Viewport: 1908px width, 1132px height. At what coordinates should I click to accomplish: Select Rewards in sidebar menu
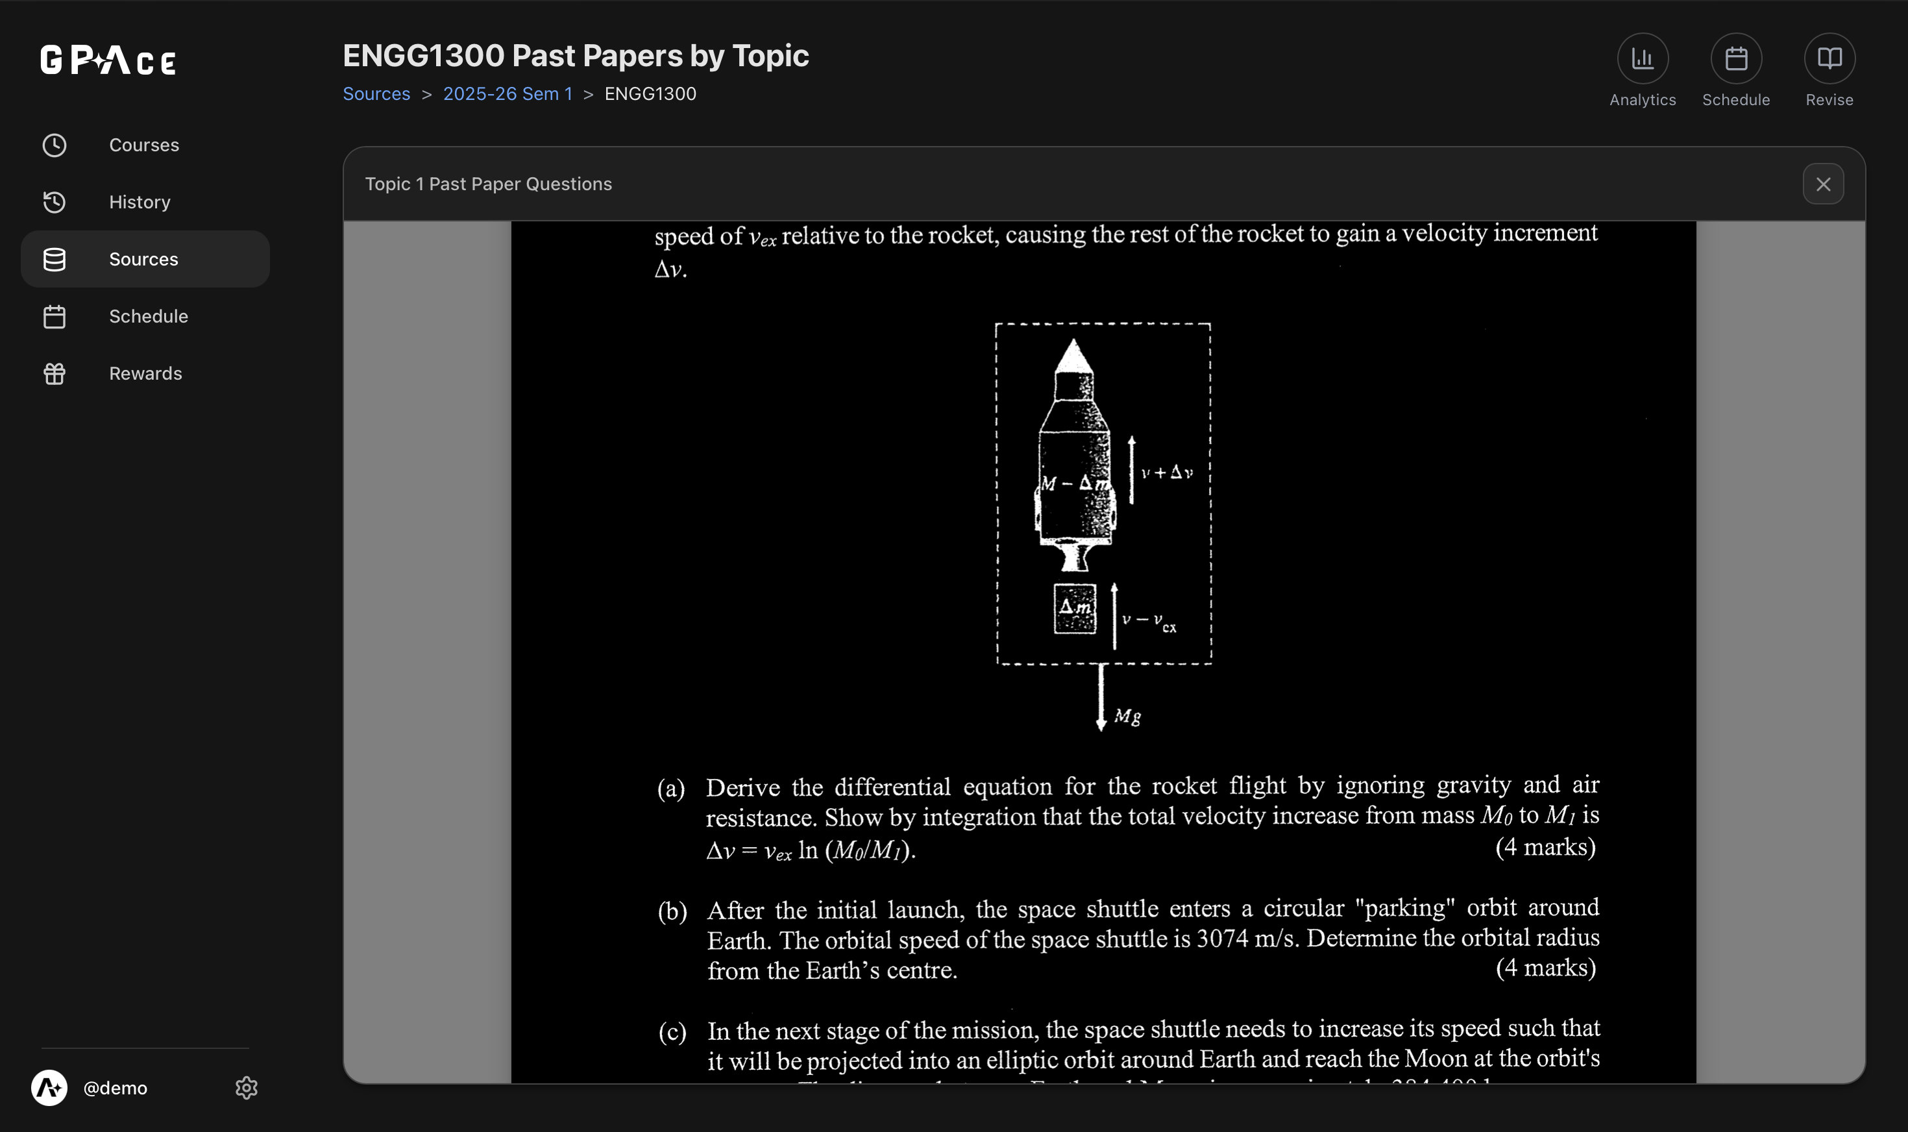click(145, 374)
